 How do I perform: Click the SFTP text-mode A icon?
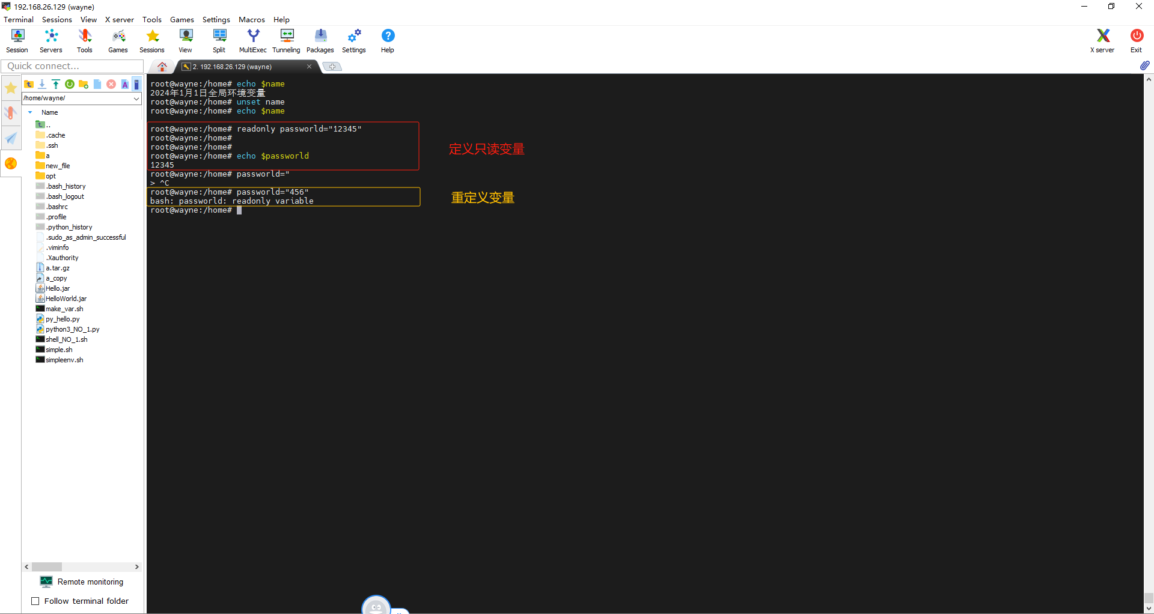point(125,84)
